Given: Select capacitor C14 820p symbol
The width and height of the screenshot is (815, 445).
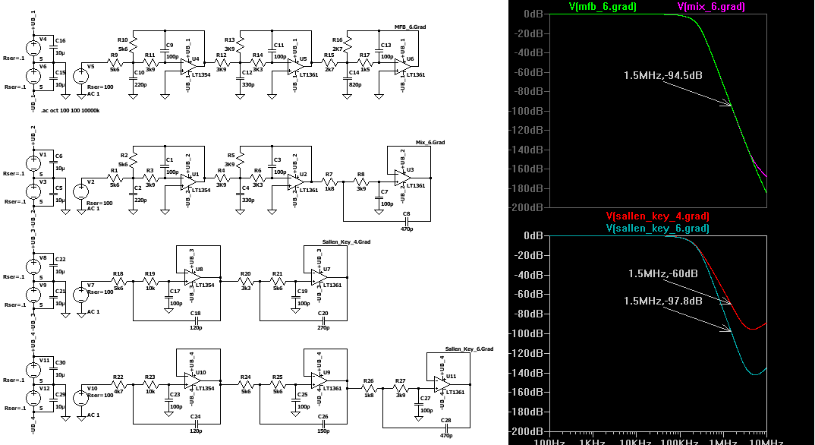Looking at the screenshot, I should (x=347, y=79).
